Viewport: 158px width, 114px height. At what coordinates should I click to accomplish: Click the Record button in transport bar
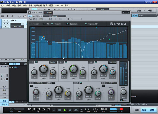click(70, 110)
